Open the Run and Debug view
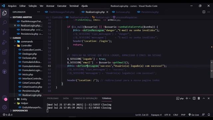The height and width of the screenshot is (120, 213). tap(4, 42)
